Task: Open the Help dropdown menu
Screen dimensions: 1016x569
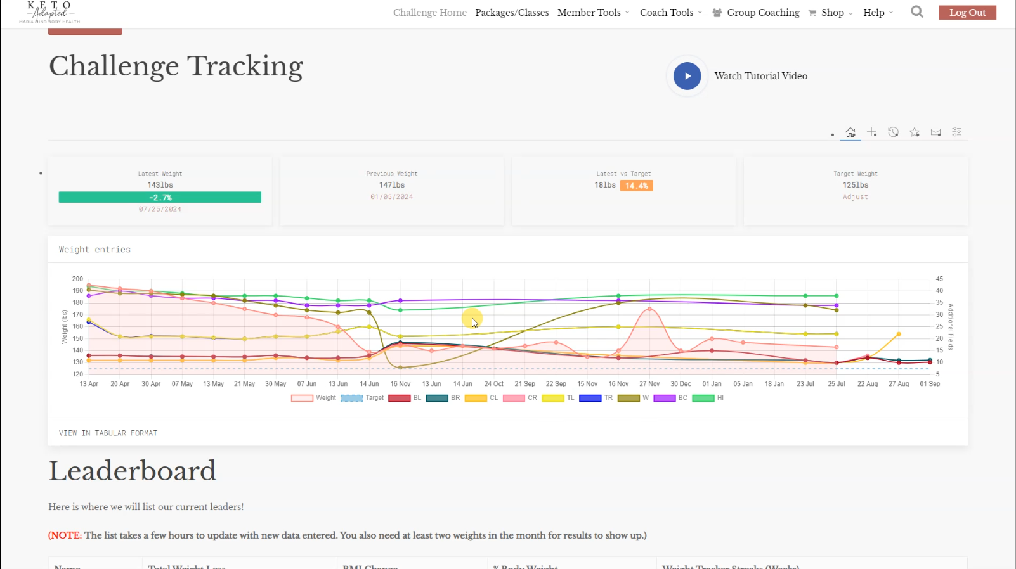Action: 878,13
